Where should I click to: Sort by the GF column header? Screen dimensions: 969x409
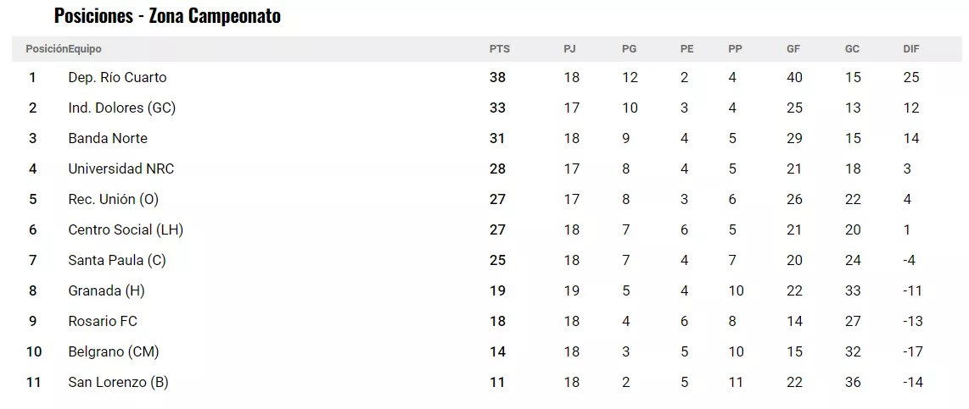click(793, 49)
